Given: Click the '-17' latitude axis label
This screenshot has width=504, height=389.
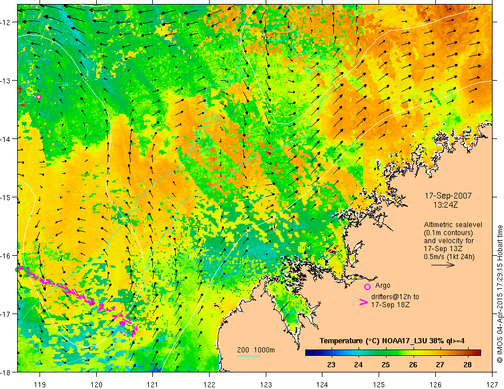Looking at the screenshot, I should coord(6,314).
